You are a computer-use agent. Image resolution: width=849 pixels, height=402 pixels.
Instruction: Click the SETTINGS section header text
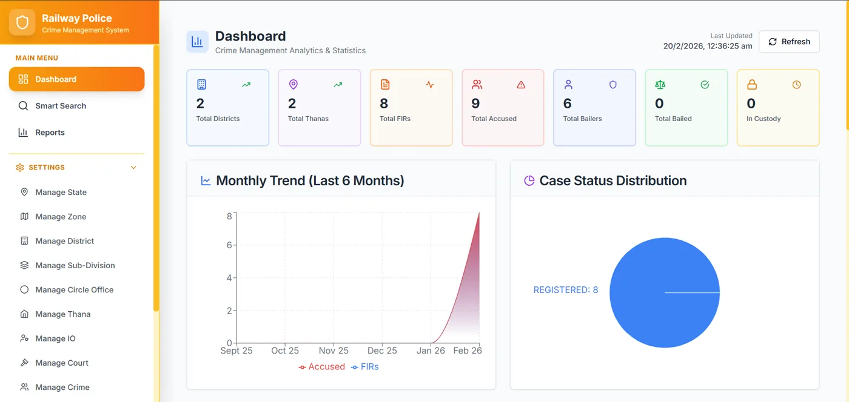tap(47, 168)
